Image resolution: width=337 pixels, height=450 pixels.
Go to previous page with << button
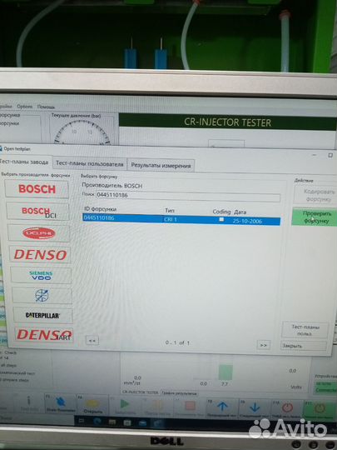click(92, 341)
